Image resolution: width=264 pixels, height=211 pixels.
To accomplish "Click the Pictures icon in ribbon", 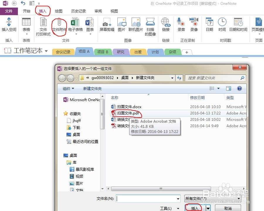I will [x=121, y=22].
